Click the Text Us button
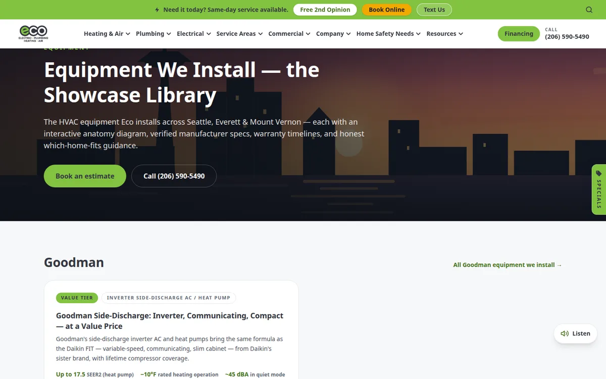 pyautogui.click(x=434, y=10)
